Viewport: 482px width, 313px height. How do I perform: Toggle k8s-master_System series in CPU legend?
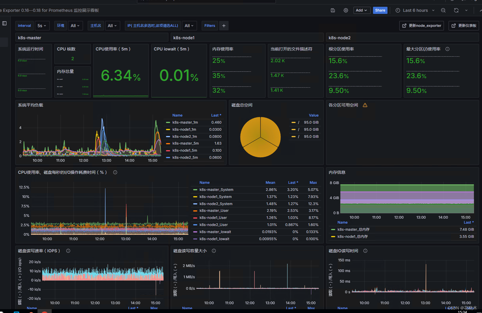click(216, 190)
